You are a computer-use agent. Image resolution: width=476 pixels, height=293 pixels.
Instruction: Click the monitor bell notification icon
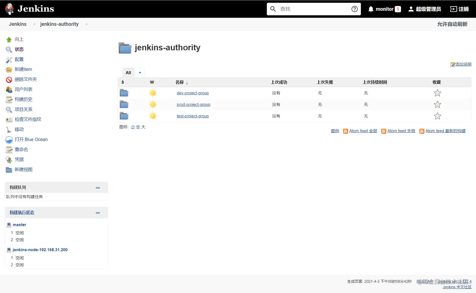coord(371,9)
